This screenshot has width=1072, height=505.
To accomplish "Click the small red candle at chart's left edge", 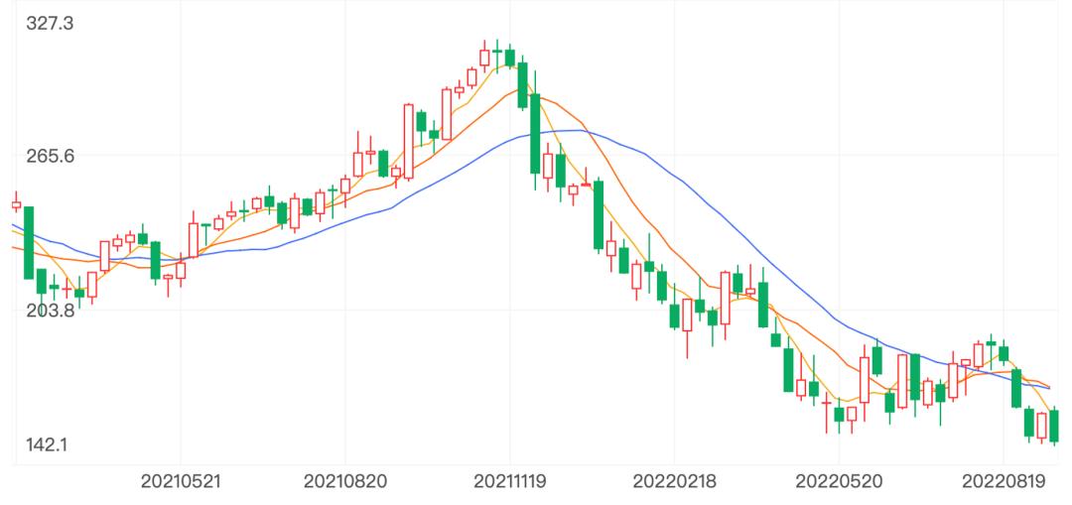I will [16, 205].
